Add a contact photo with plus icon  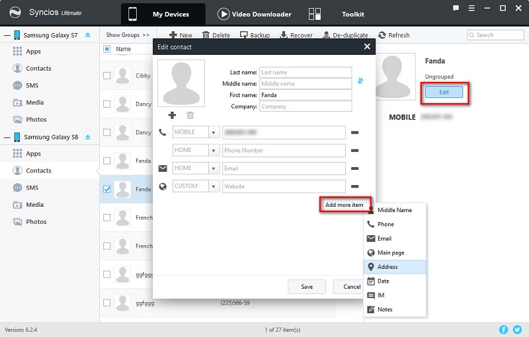click(172, 115)
